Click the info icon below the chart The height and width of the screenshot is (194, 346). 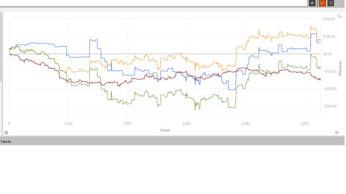pos(337,133)
